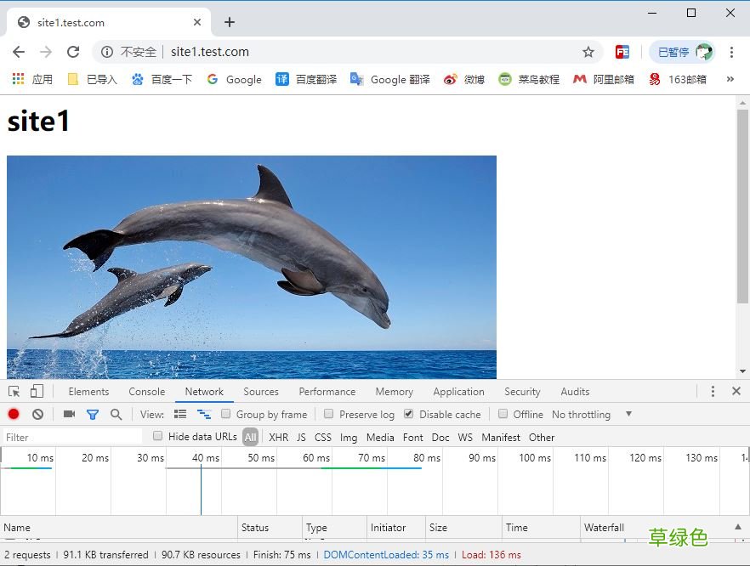Reload the site1.test.com page

click(x=73, y=52)
